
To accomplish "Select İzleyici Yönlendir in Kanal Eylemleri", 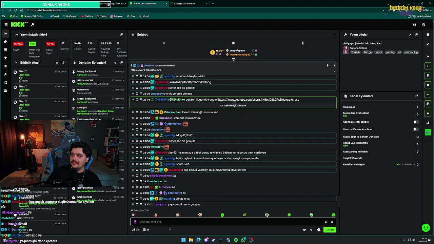I will (x=353, y=158).
